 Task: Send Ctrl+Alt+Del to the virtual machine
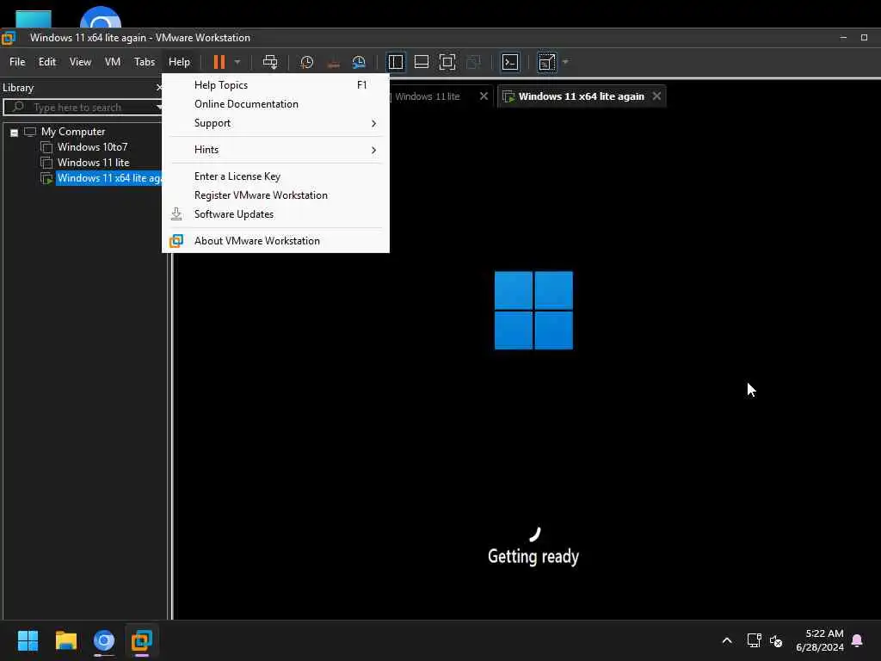click(270, 62)
